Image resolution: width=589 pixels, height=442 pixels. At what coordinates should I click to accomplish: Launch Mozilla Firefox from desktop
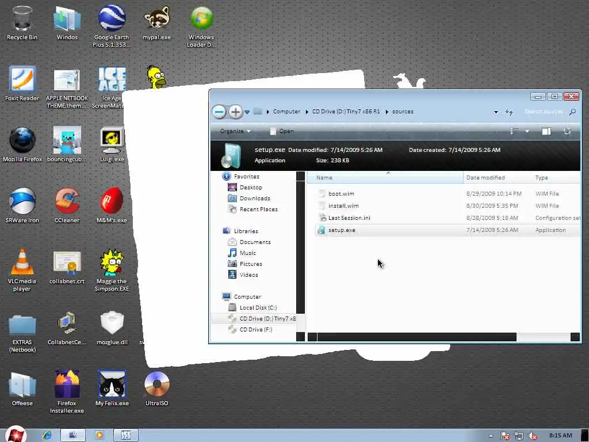[22, 144]
